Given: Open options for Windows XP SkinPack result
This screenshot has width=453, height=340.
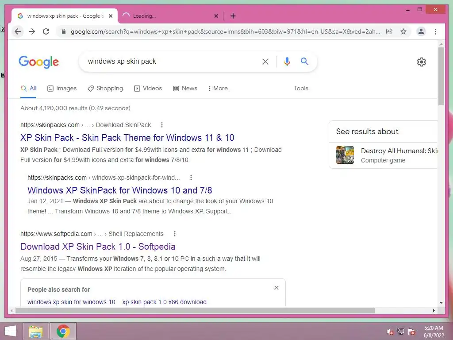Looking at the screenshot, I should pos(191,178).
